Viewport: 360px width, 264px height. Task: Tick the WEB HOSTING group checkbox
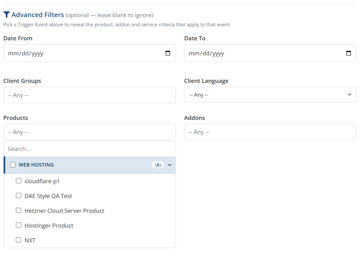coord(13,165)
